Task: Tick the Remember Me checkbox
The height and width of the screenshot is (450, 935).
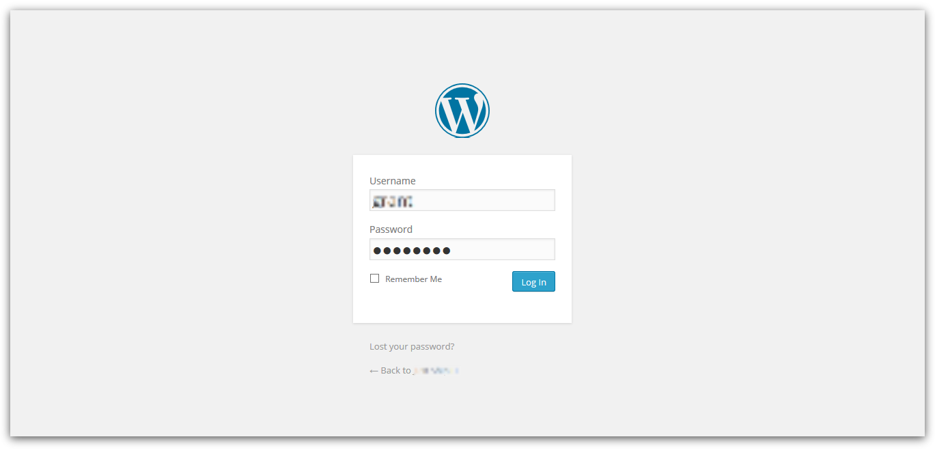Action: coord(374,278)
